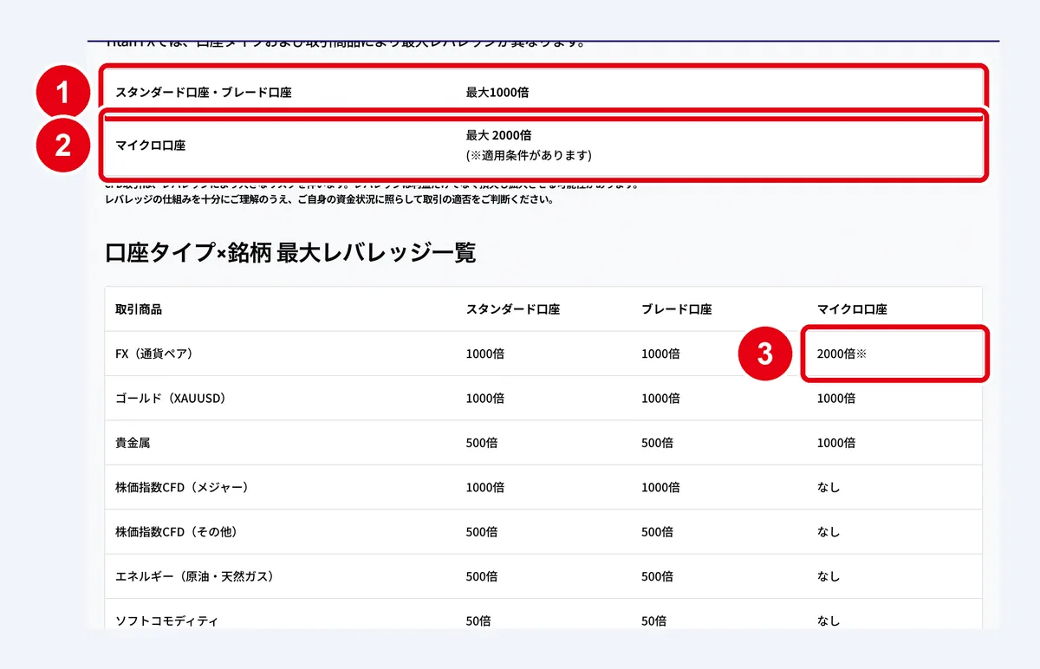Click 貴金属 row's ブレード口座 value 500倍

tap(657, 443)
